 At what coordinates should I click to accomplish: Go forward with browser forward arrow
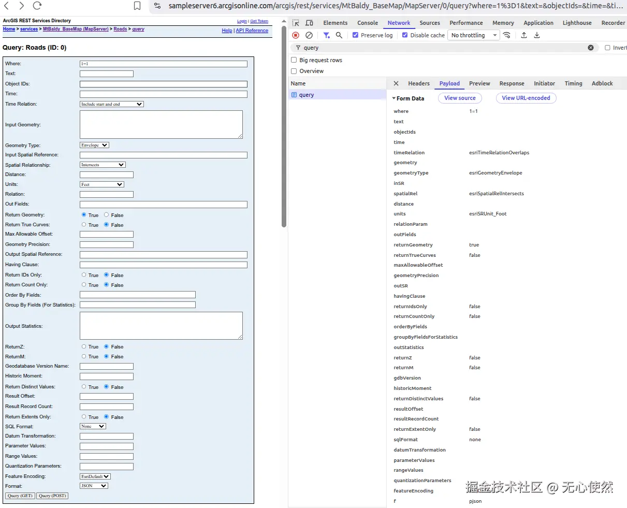pyautogui.click(x=21, y=6)
